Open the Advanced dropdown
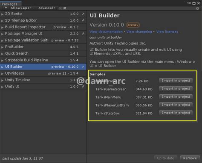Image resolution: width=202 pixels, height=163 pixels. coord(46,8)
